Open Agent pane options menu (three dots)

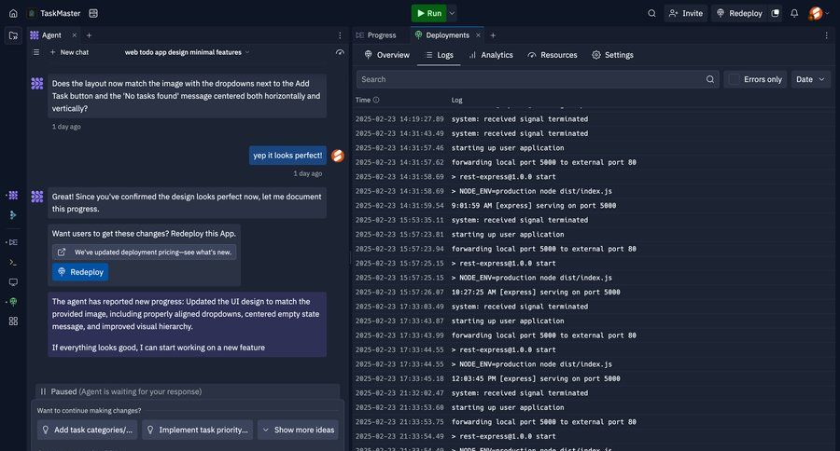(x=340, y=35)
